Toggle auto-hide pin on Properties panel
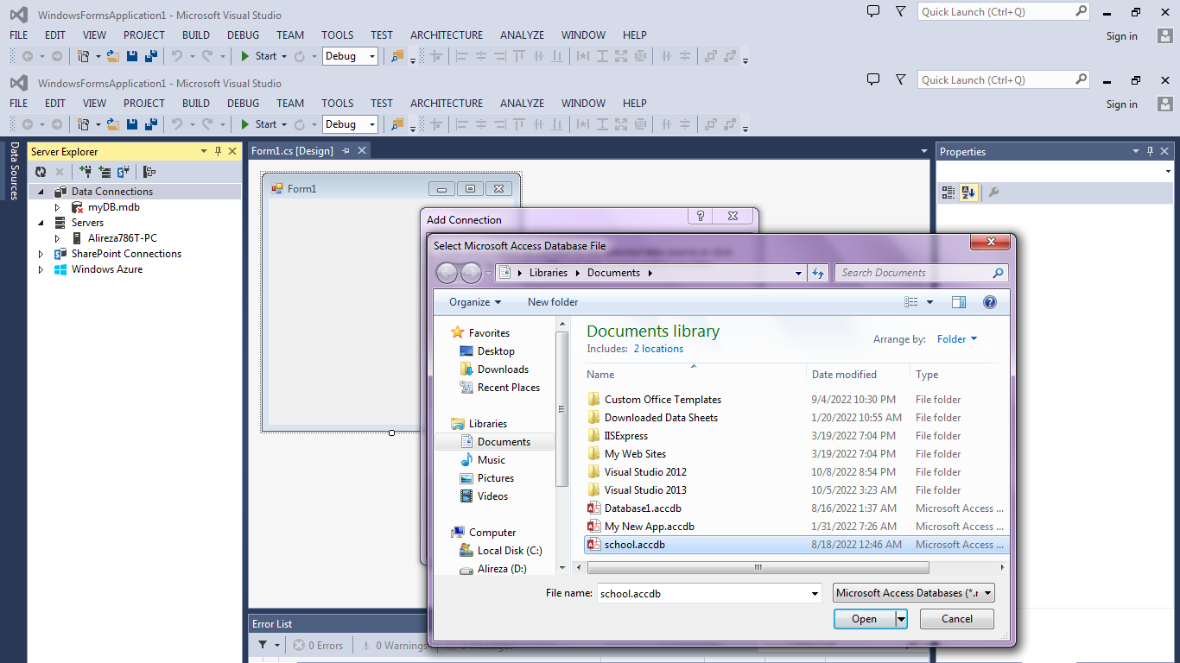 pyautogui.click(x=1151, y=151)
